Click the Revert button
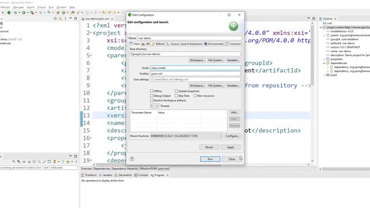Viewport: 370px width, 208px height. tap(209, 147)
